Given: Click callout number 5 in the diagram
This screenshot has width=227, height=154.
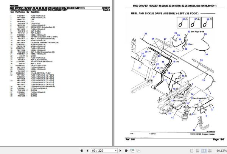Looking at the screenshot, I should click(x=206, y=116).
